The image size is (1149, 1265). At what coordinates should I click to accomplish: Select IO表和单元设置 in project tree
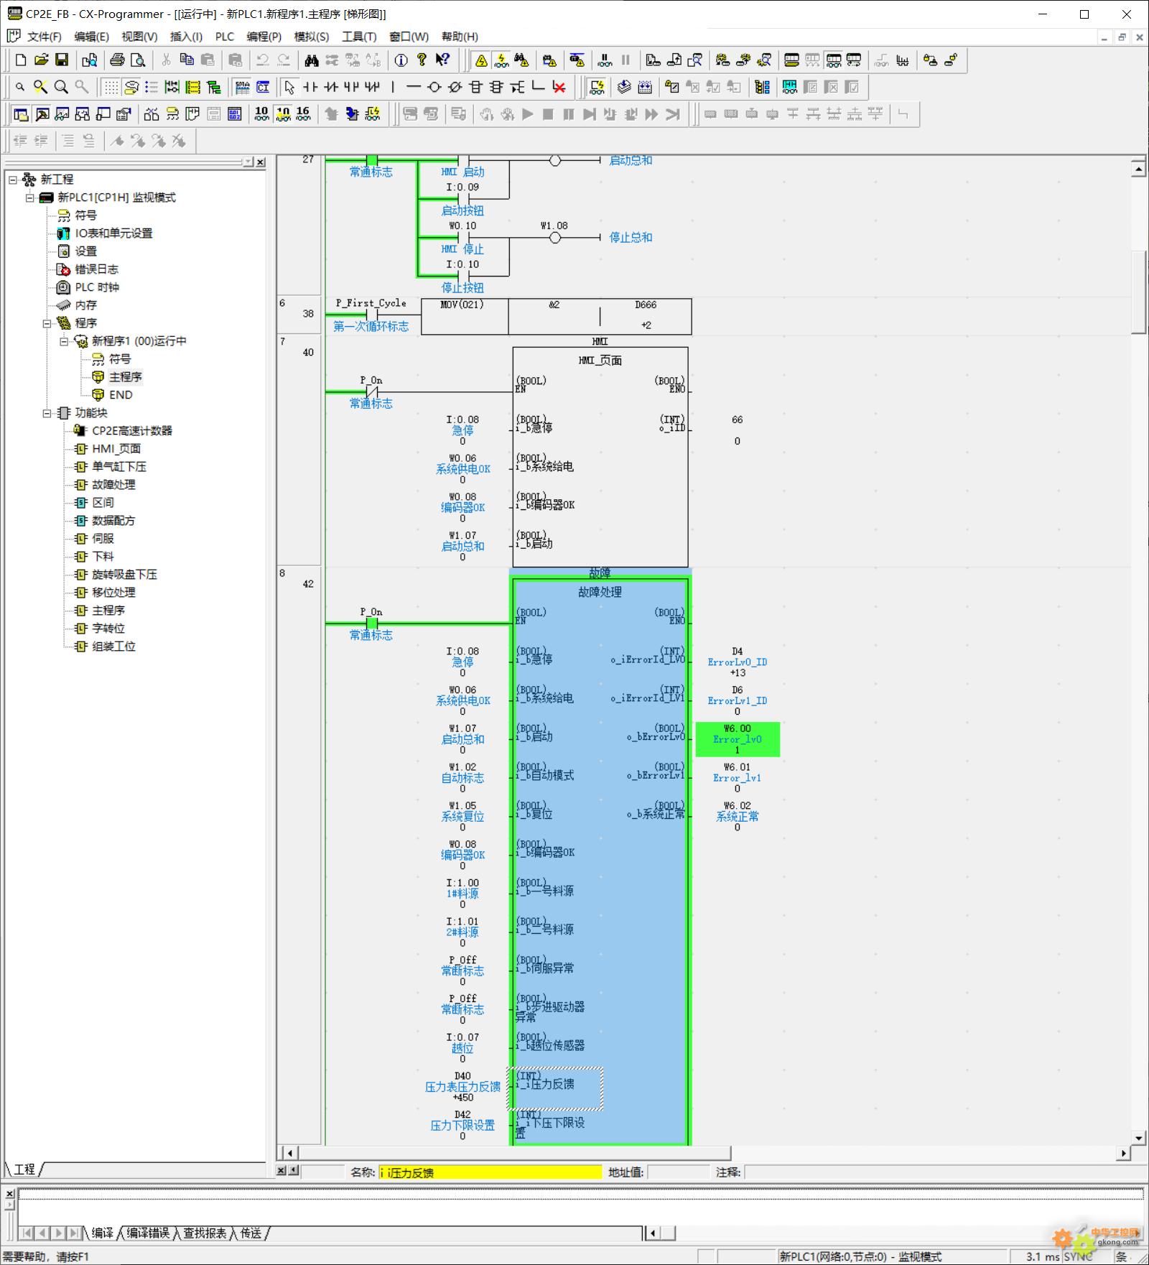(113, 233)
